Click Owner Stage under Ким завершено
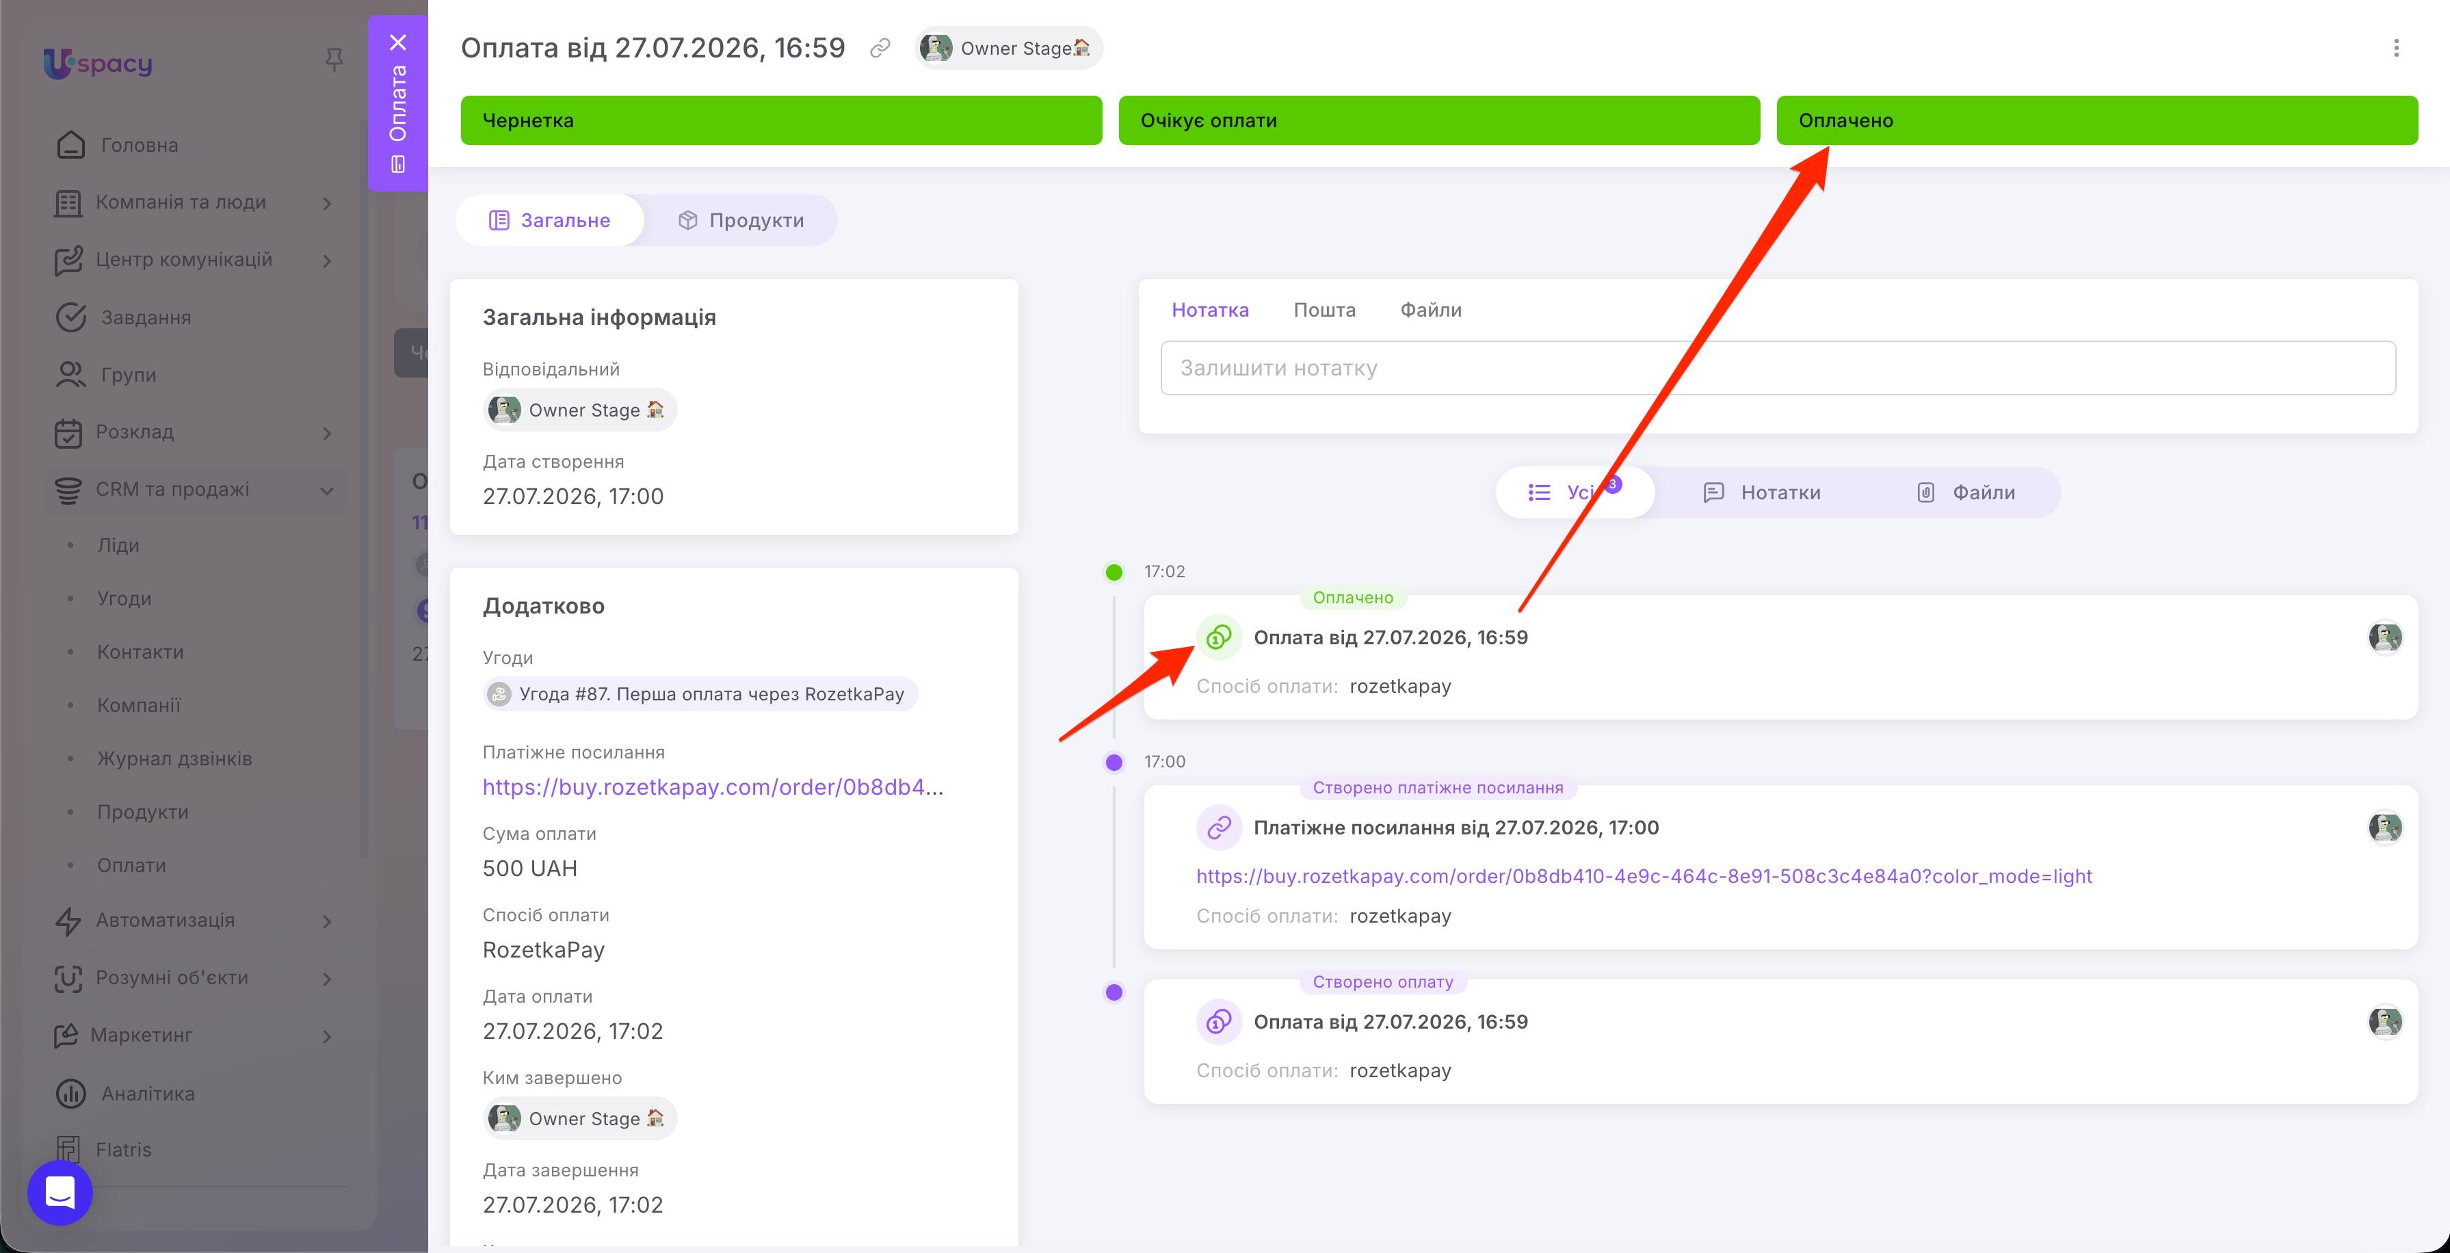 point(580,1119)
